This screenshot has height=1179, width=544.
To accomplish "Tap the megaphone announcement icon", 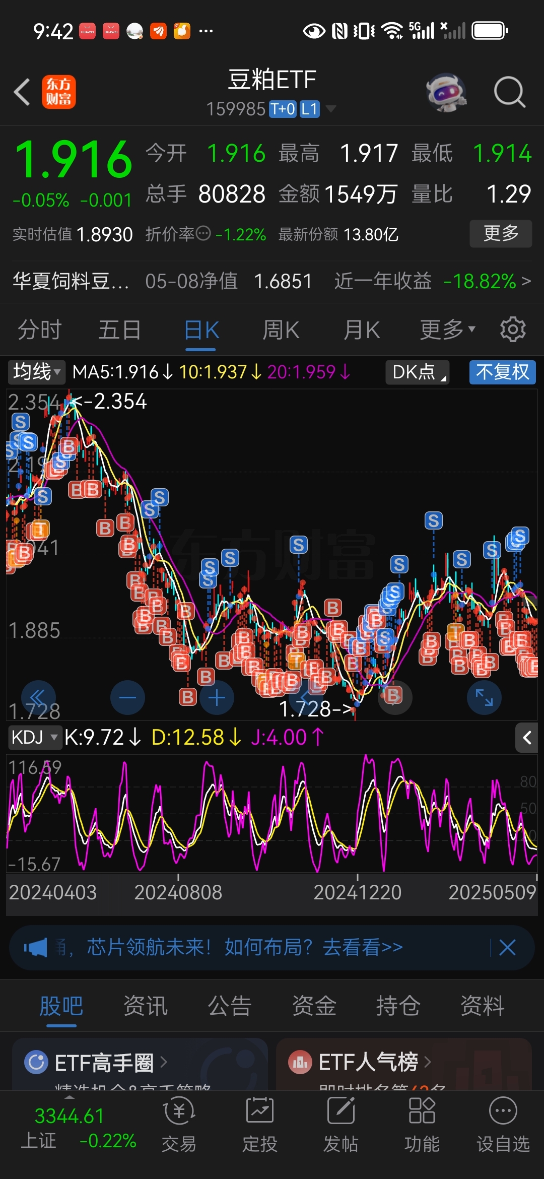I will tap(35, 948).
